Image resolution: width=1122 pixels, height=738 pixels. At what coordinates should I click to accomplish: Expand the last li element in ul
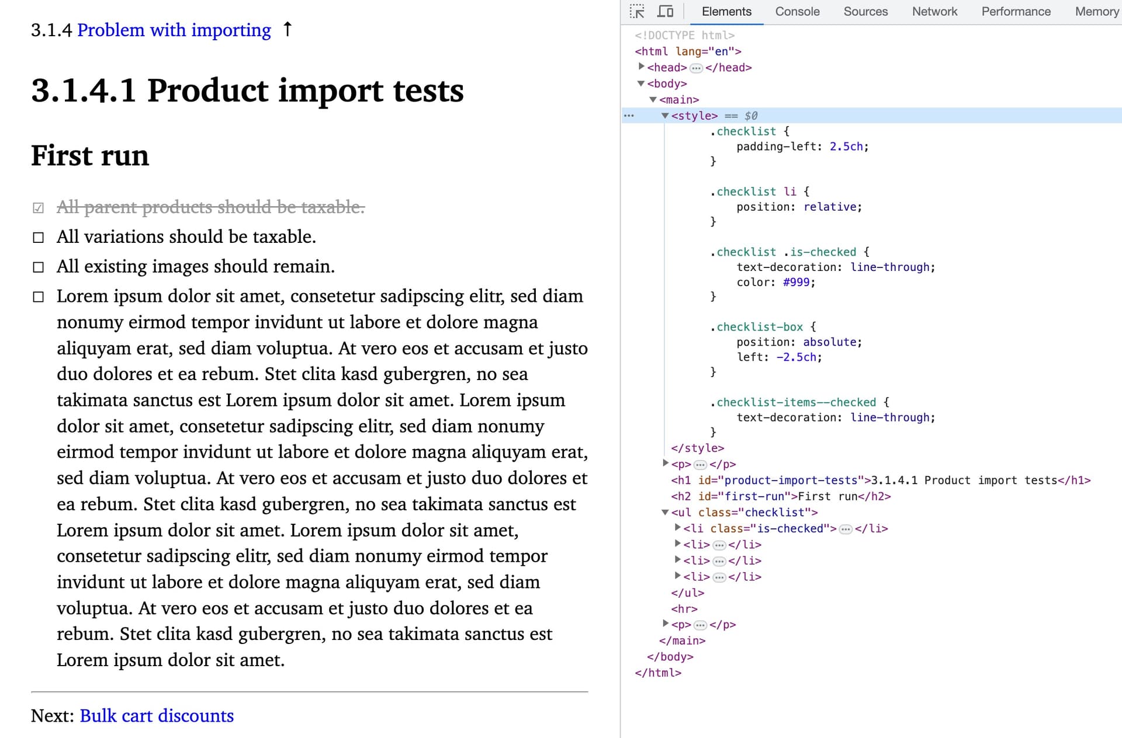pyautogui.click(x=678, y=576)
